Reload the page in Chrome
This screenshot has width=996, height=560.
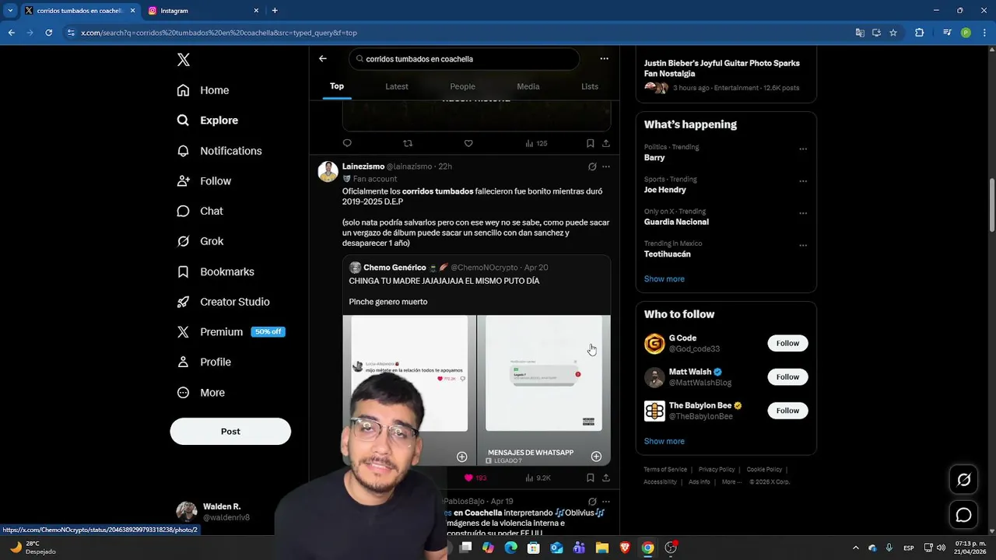pyautogui.click(x=48, y=33)
